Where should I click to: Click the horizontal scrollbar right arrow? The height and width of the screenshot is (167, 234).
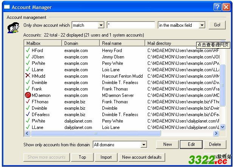tap(216, 133)
